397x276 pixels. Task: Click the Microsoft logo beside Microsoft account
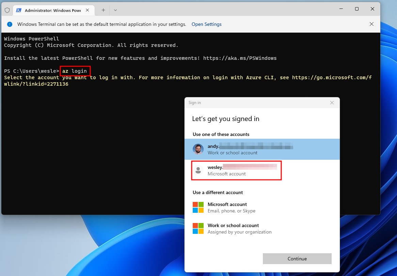(x=198, y=207)
